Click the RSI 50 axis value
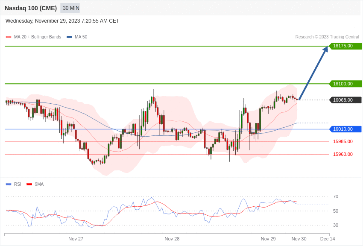 click(x=336, y=211)
